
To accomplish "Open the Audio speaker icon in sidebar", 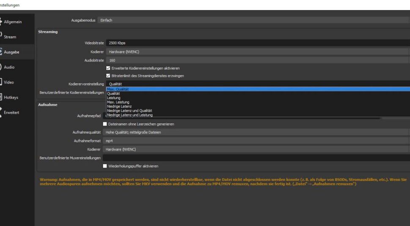I will pyautogui.click(x=1, y=67).
